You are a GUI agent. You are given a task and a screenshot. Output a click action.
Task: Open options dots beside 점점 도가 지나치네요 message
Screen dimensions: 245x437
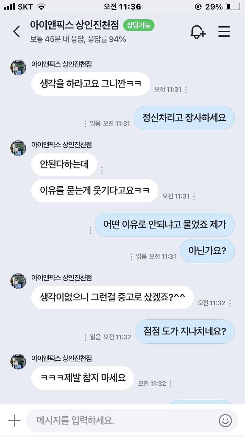[x=86, y=337]
